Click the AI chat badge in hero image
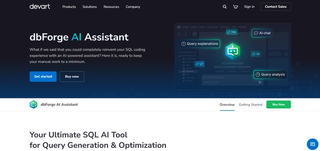 point(262,33)
